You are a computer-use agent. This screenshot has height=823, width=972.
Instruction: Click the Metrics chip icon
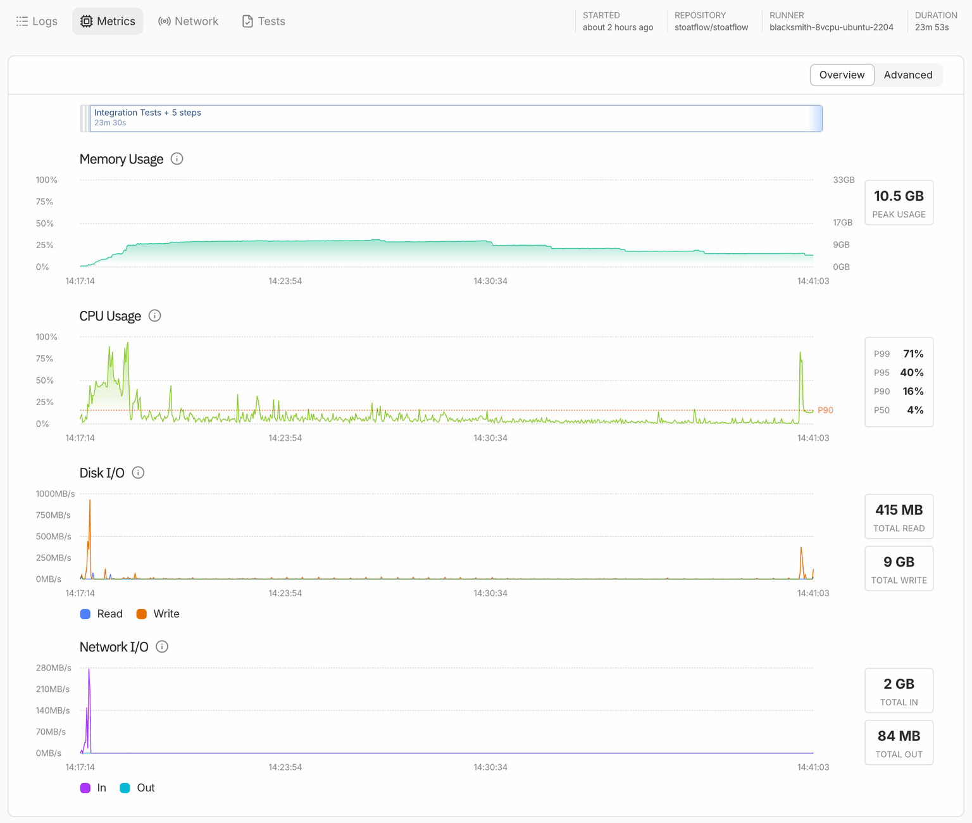(87, 22)
